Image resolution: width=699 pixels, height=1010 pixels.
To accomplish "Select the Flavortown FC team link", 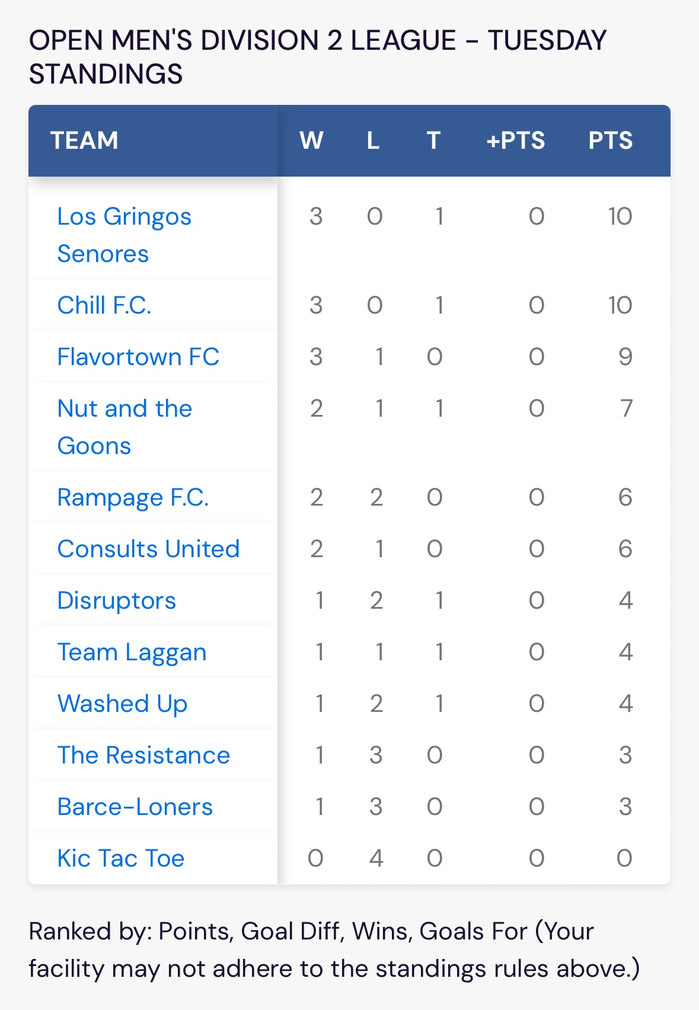I will click(x=138, y=357).
